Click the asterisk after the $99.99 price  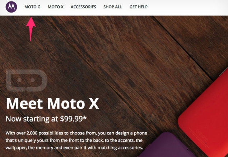pos(85,118)
